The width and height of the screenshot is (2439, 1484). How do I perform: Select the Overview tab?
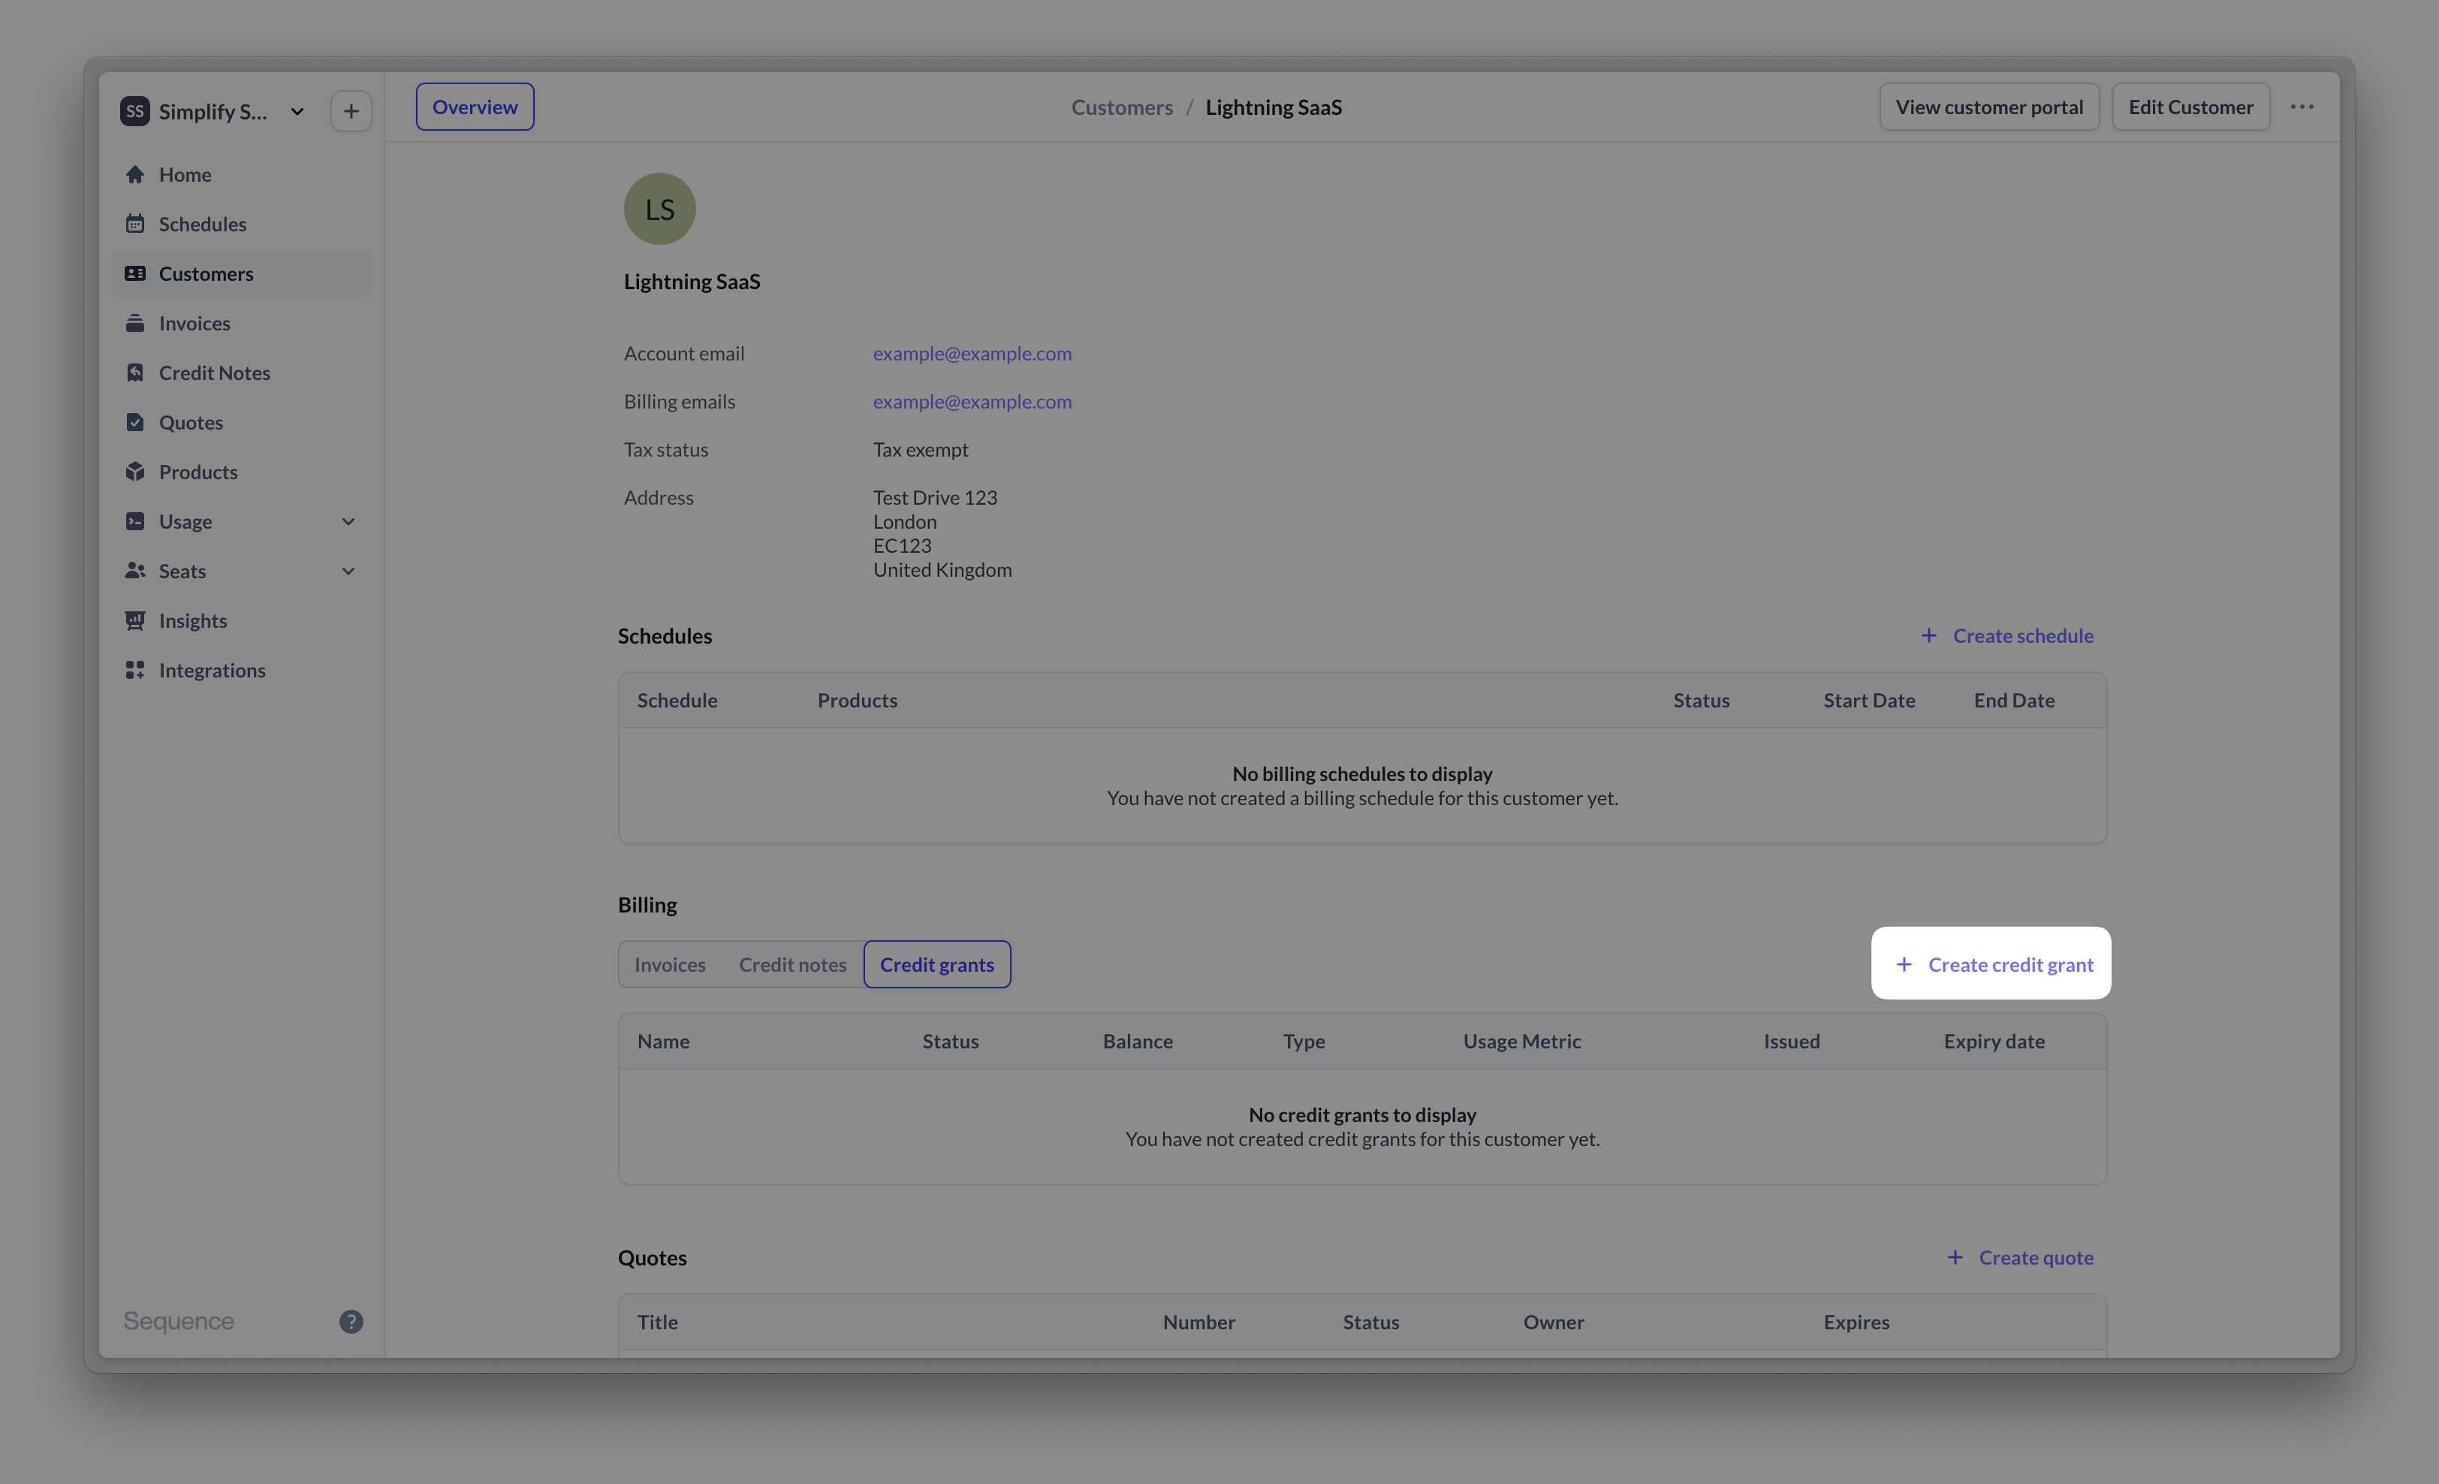(475, 107)
